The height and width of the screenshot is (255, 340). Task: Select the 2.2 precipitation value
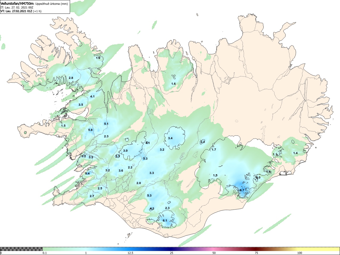tap(130, 167)
